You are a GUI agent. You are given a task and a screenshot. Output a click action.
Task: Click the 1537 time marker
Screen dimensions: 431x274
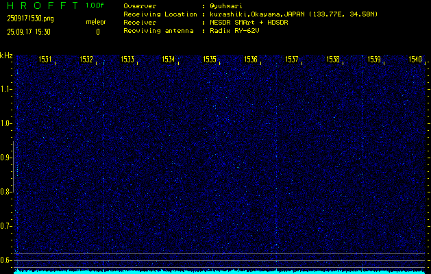pos(292,60)
